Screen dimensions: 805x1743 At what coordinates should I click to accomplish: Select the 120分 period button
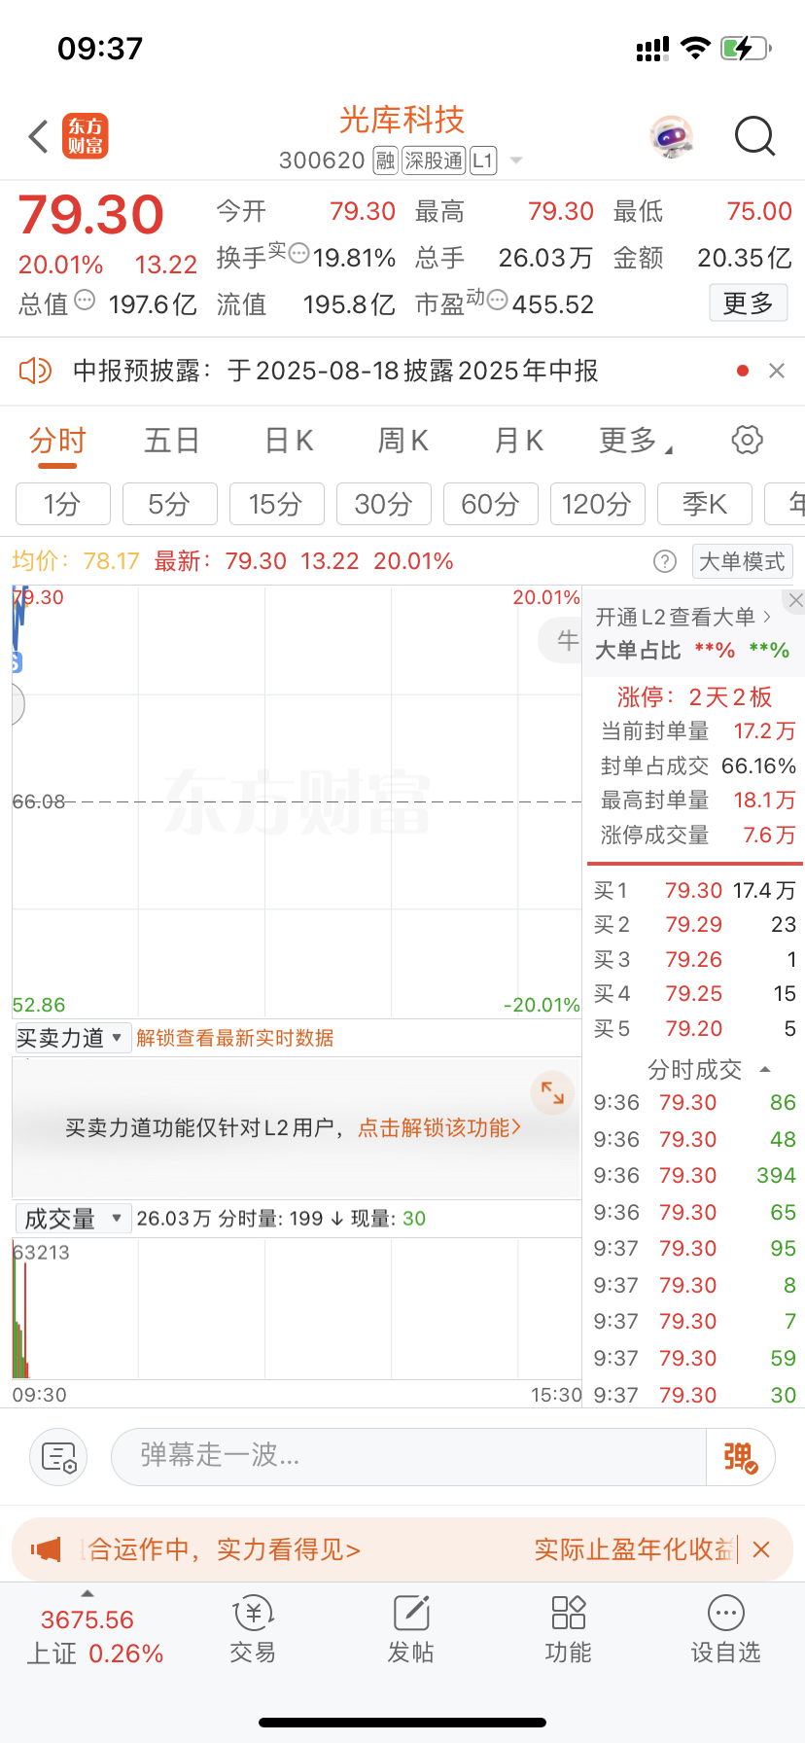pos(598,504)
